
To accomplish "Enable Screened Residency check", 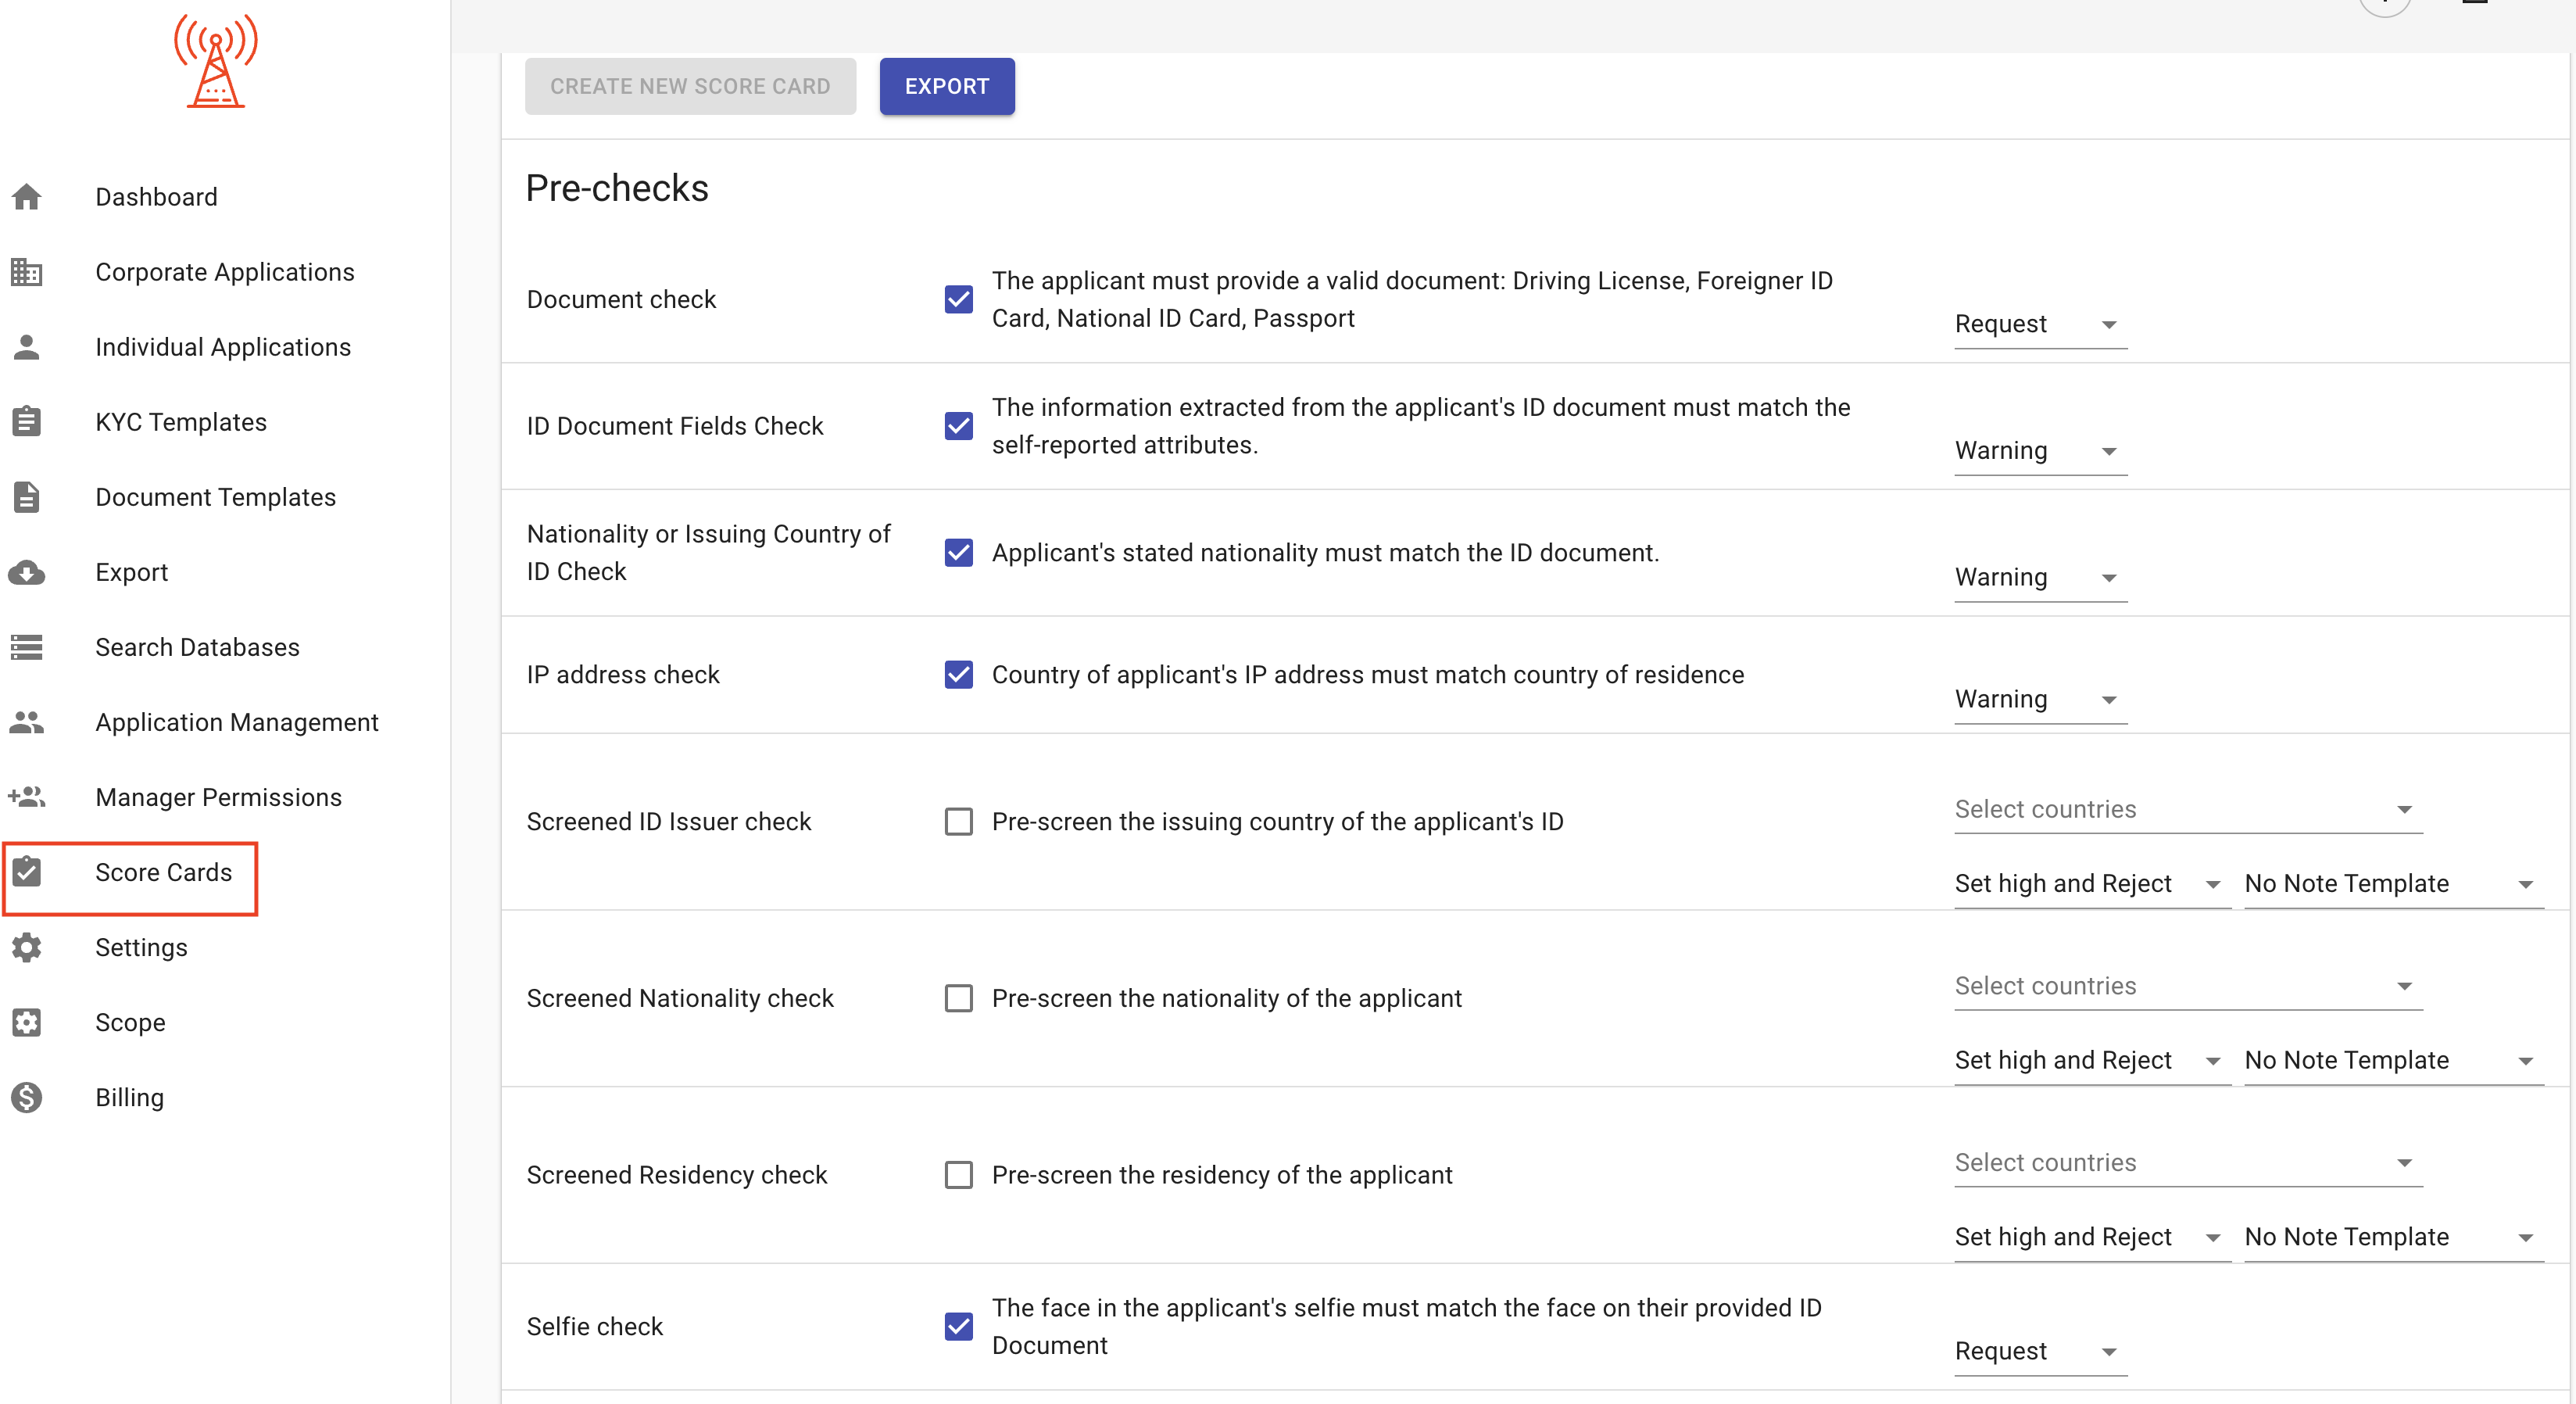I will point(958,1174).
